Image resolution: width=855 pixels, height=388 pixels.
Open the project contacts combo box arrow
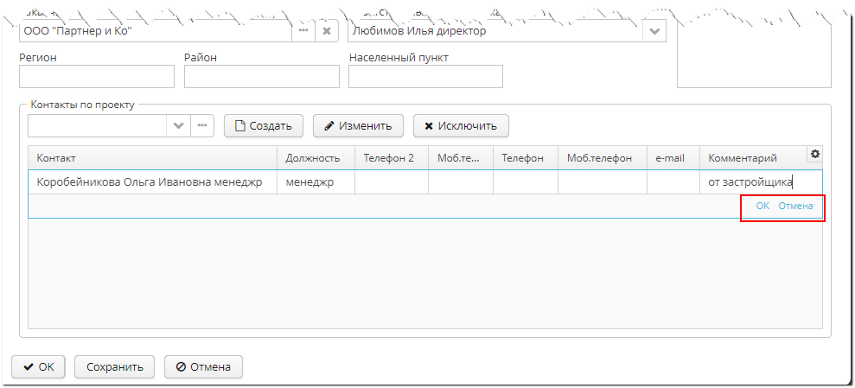click(179, 125)
